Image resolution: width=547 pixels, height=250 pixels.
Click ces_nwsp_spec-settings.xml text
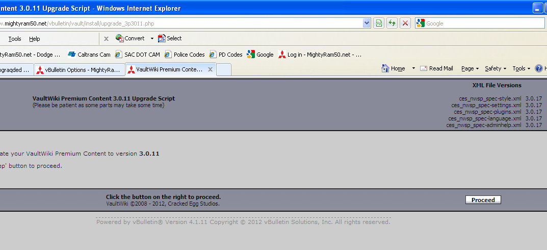pyautogui.click(x=486, y=105)
